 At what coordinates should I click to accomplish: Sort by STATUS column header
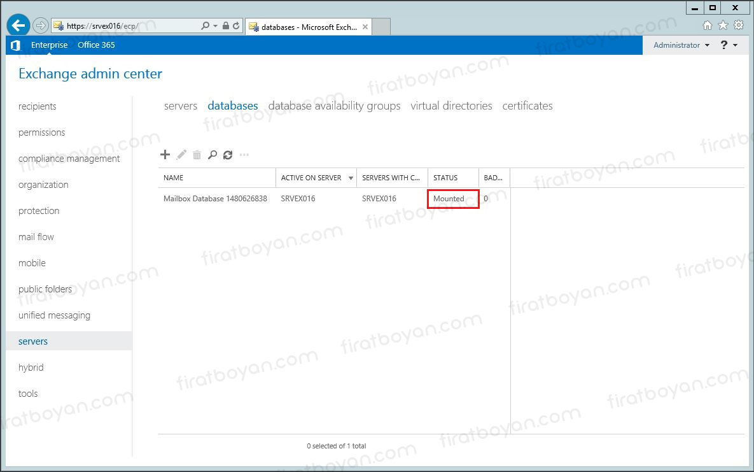coord(454,178)
